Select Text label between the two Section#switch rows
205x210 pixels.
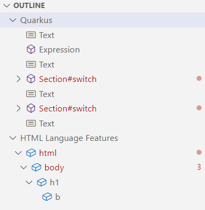(x=47, y=94)
